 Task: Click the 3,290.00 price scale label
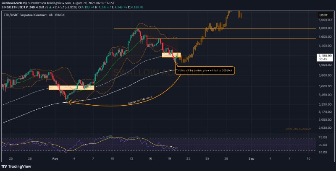[324, 104]
